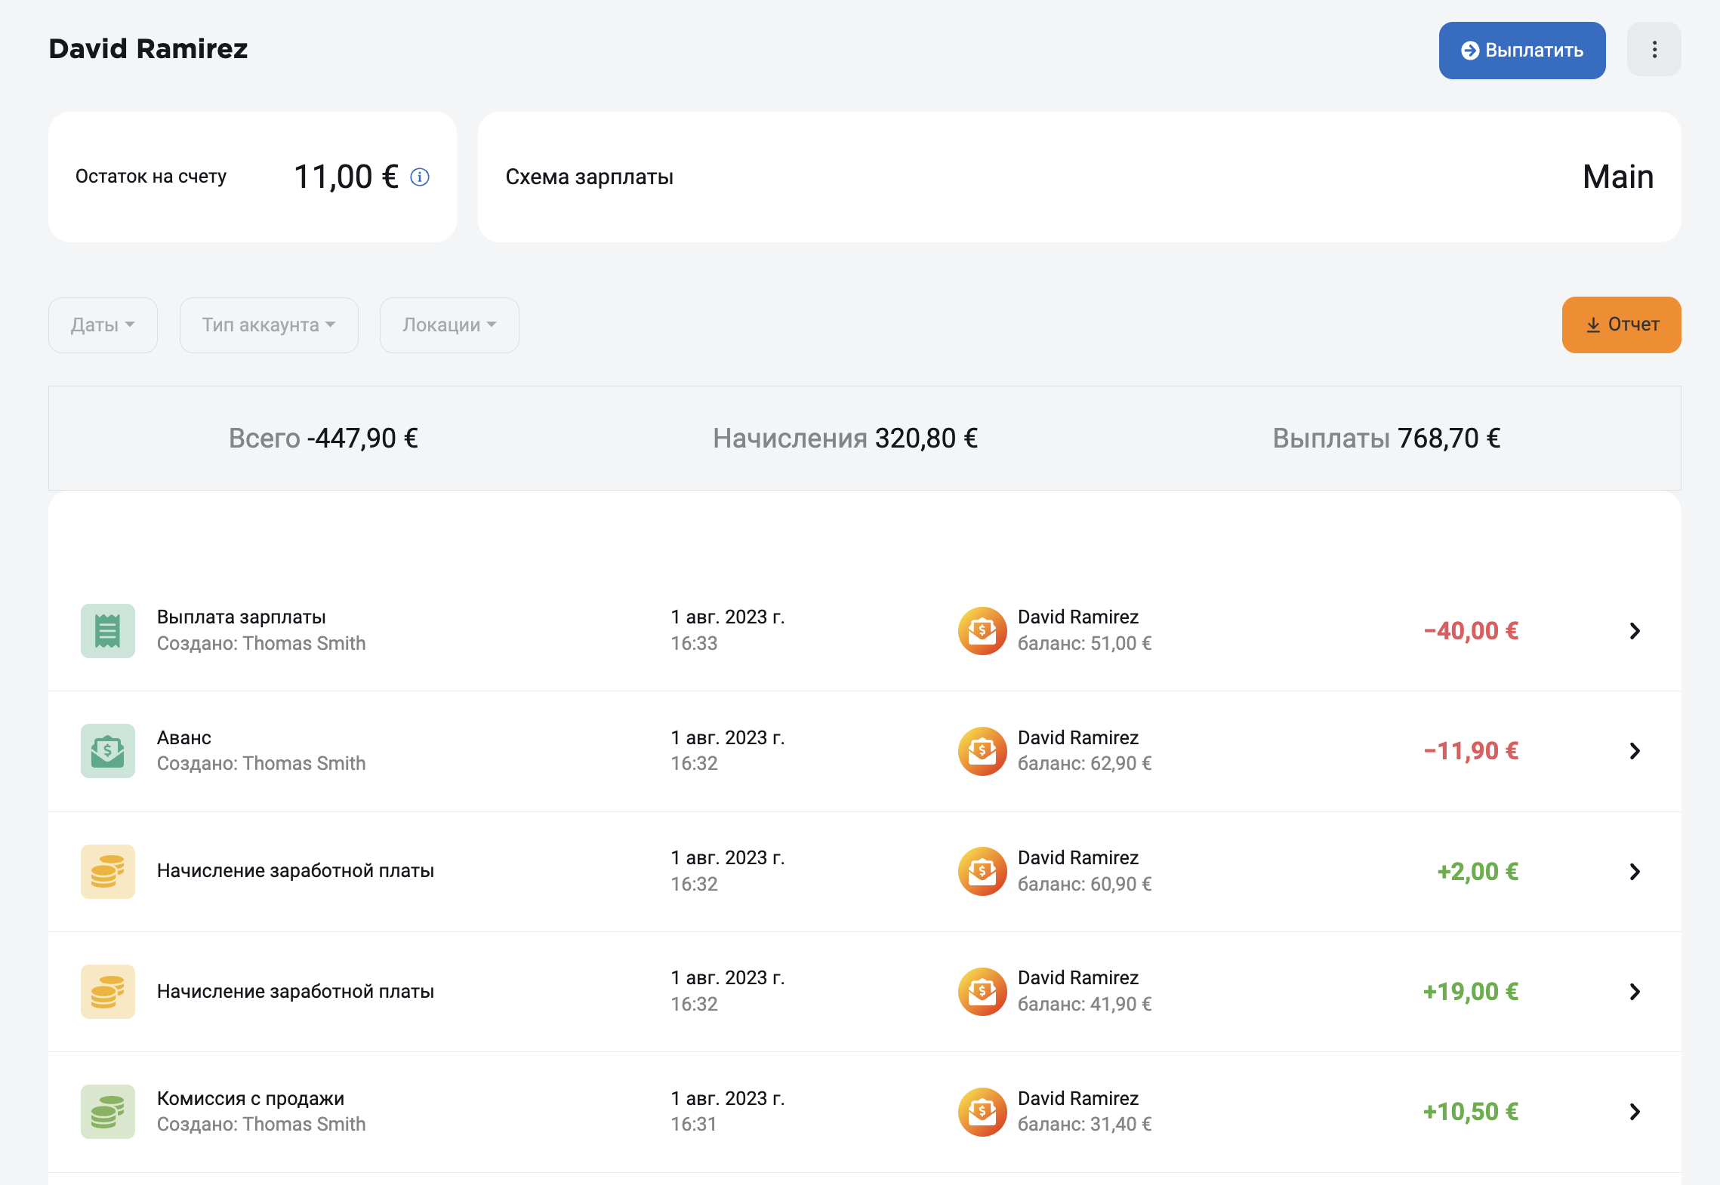The image size is (1720, 1185).
Task: Expand the +10,50 € transaction chevron
Action: [1635, 1111]
